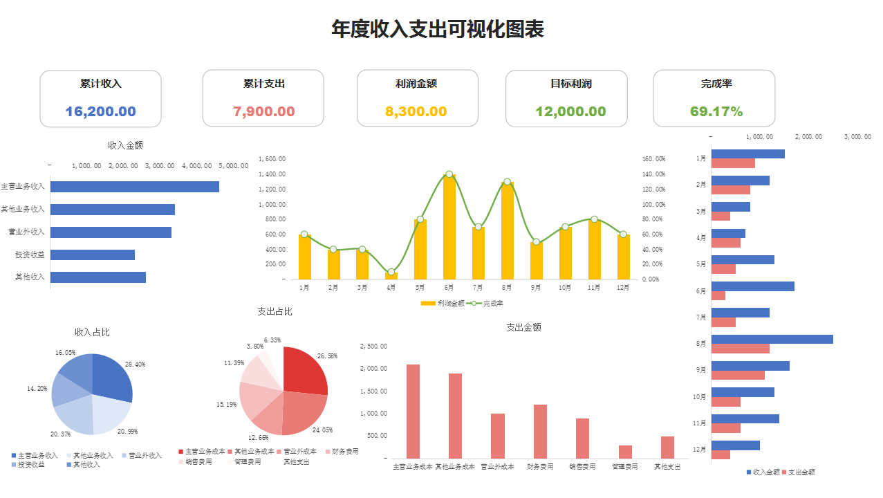883x498 pixels.
Task: Click the 利润金额 value 8,300.00
Action: pyautogui.click(x=417, y=109)
